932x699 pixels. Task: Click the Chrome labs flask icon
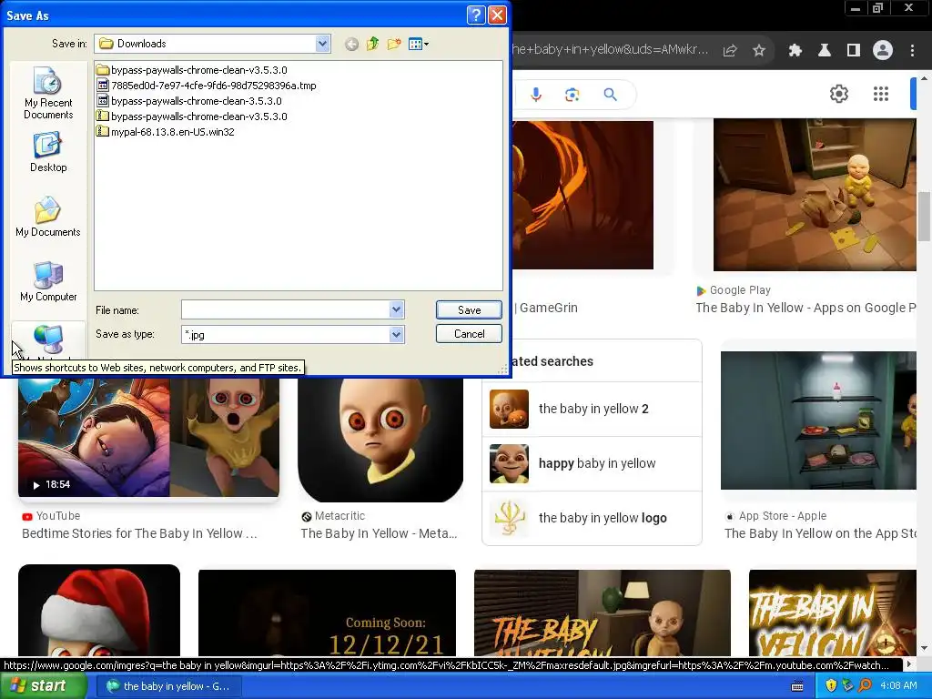[x=824, y=51]
